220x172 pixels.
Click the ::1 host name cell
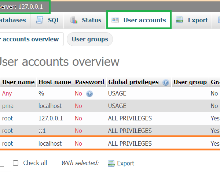point(42,131)
